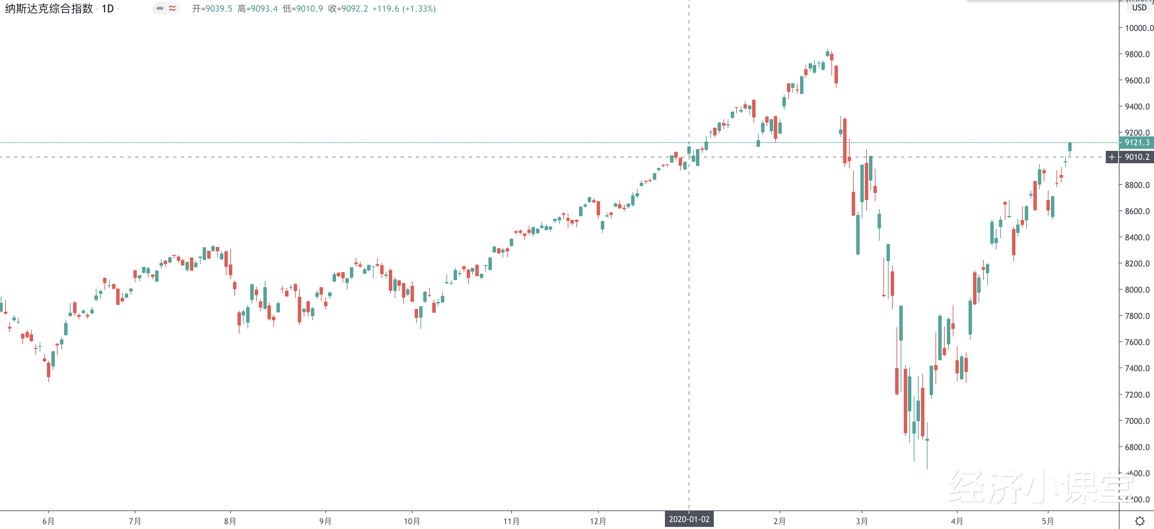Open chart settings gear at axis corner
Viewport: 1154px width, 529px height.
tap(1140, 521)
